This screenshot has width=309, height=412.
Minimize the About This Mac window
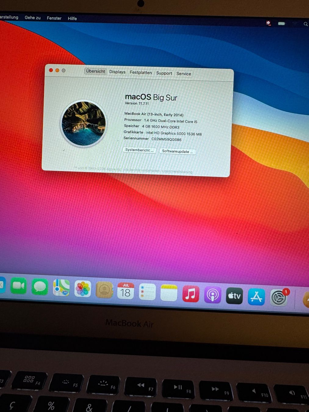(x=57, y=70)
